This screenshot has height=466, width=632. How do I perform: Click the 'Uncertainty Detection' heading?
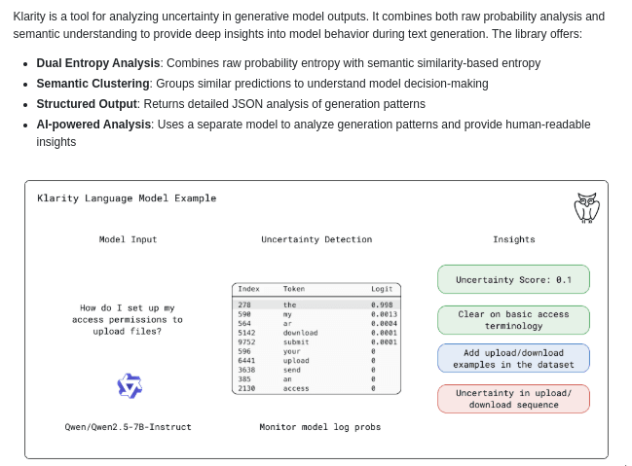316,239
